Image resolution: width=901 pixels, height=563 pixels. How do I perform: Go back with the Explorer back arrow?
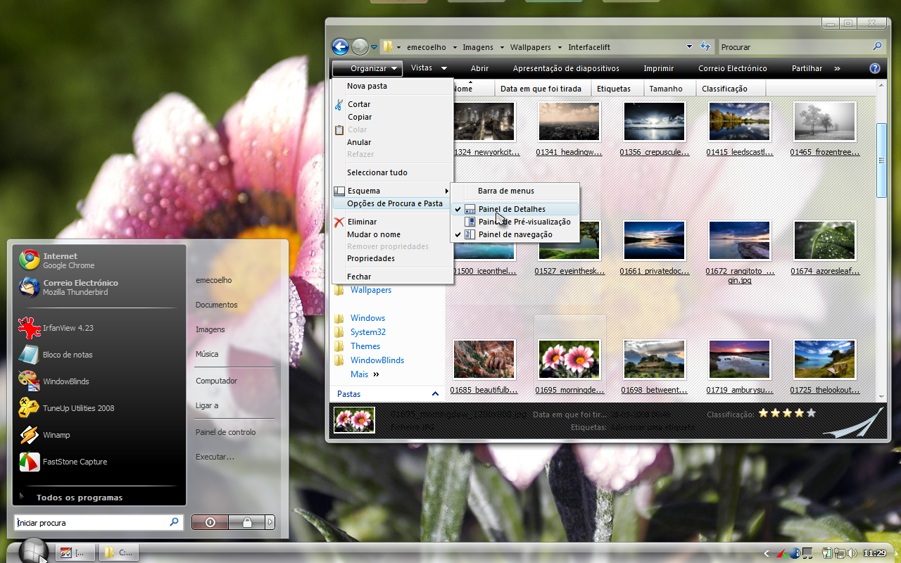click(x=340, y=47)
